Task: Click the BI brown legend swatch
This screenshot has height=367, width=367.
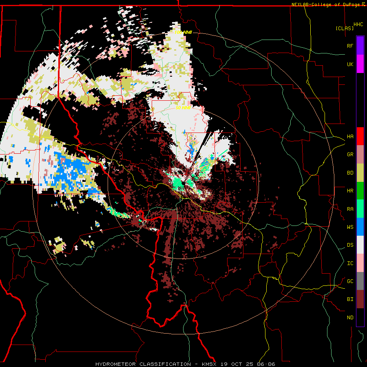Action: (x=360, y=299)
